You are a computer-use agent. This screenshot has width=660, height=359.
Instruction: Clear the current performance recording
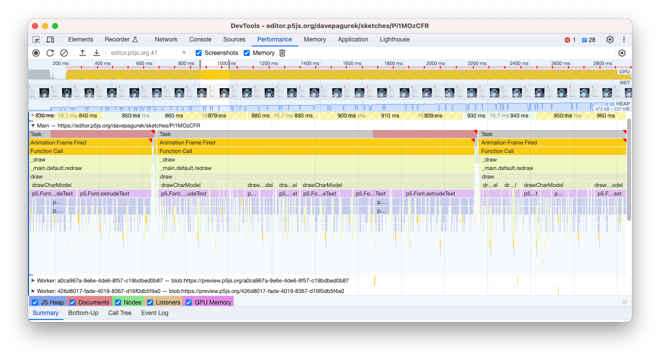click(64, 53)
